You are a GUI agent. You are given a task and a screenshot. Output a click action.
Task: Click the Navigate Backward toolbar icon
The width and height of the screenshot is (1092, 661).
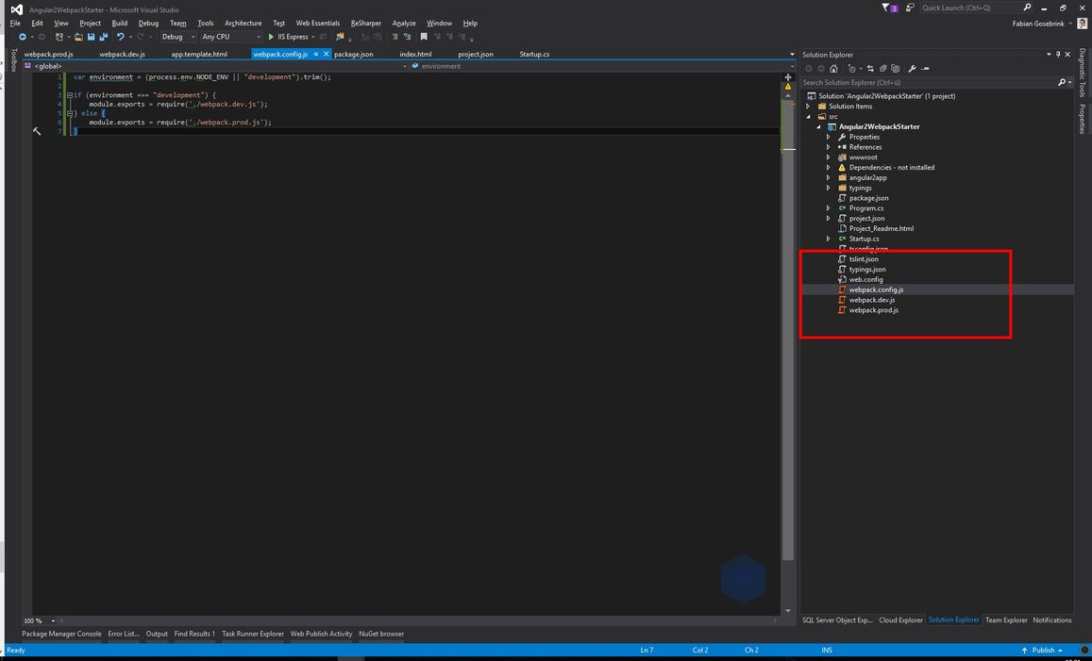coord(23,37)
